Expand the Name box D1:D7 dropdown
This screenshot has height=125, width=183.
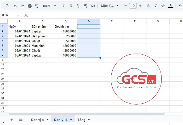[x=18, y=15]
